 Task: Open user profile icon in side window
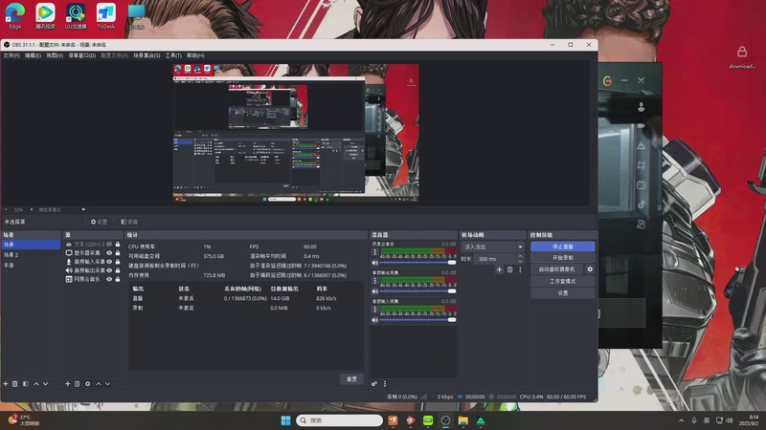pyautogui.click(x=641, y=107)
